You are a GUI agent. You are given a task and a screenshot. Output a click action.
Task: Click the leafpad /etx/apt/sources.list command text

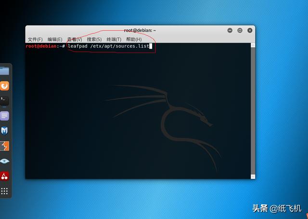(108, 46)
